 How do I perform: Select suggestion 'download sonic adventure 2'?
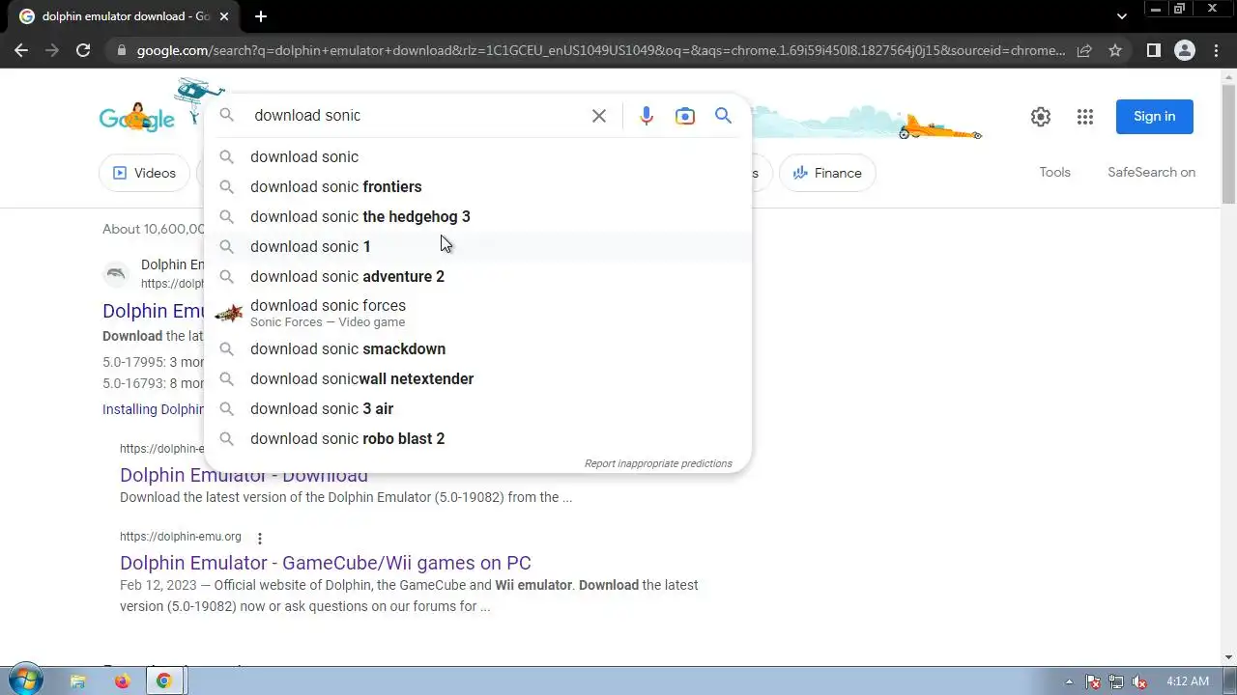click(x=477, y=276)
